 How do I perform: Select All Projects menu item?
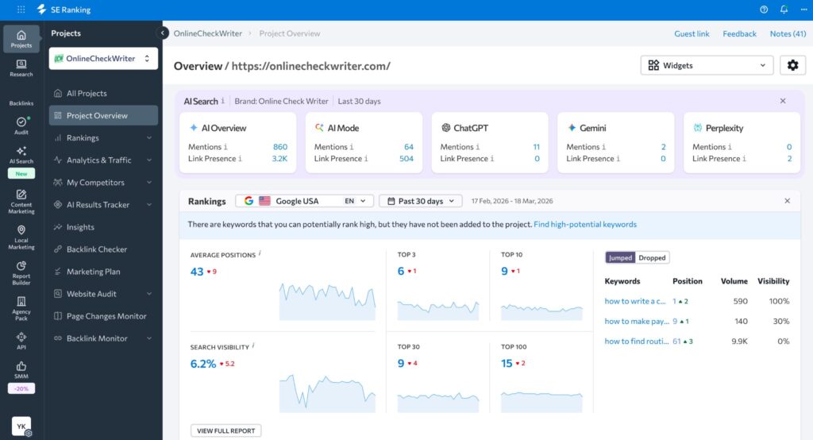tap(103, 94)
